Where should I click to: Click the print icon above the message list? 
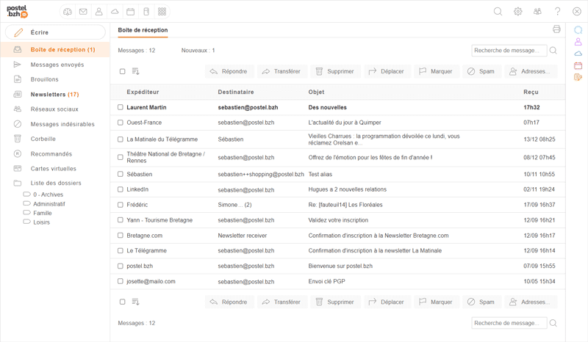(556, 30)
